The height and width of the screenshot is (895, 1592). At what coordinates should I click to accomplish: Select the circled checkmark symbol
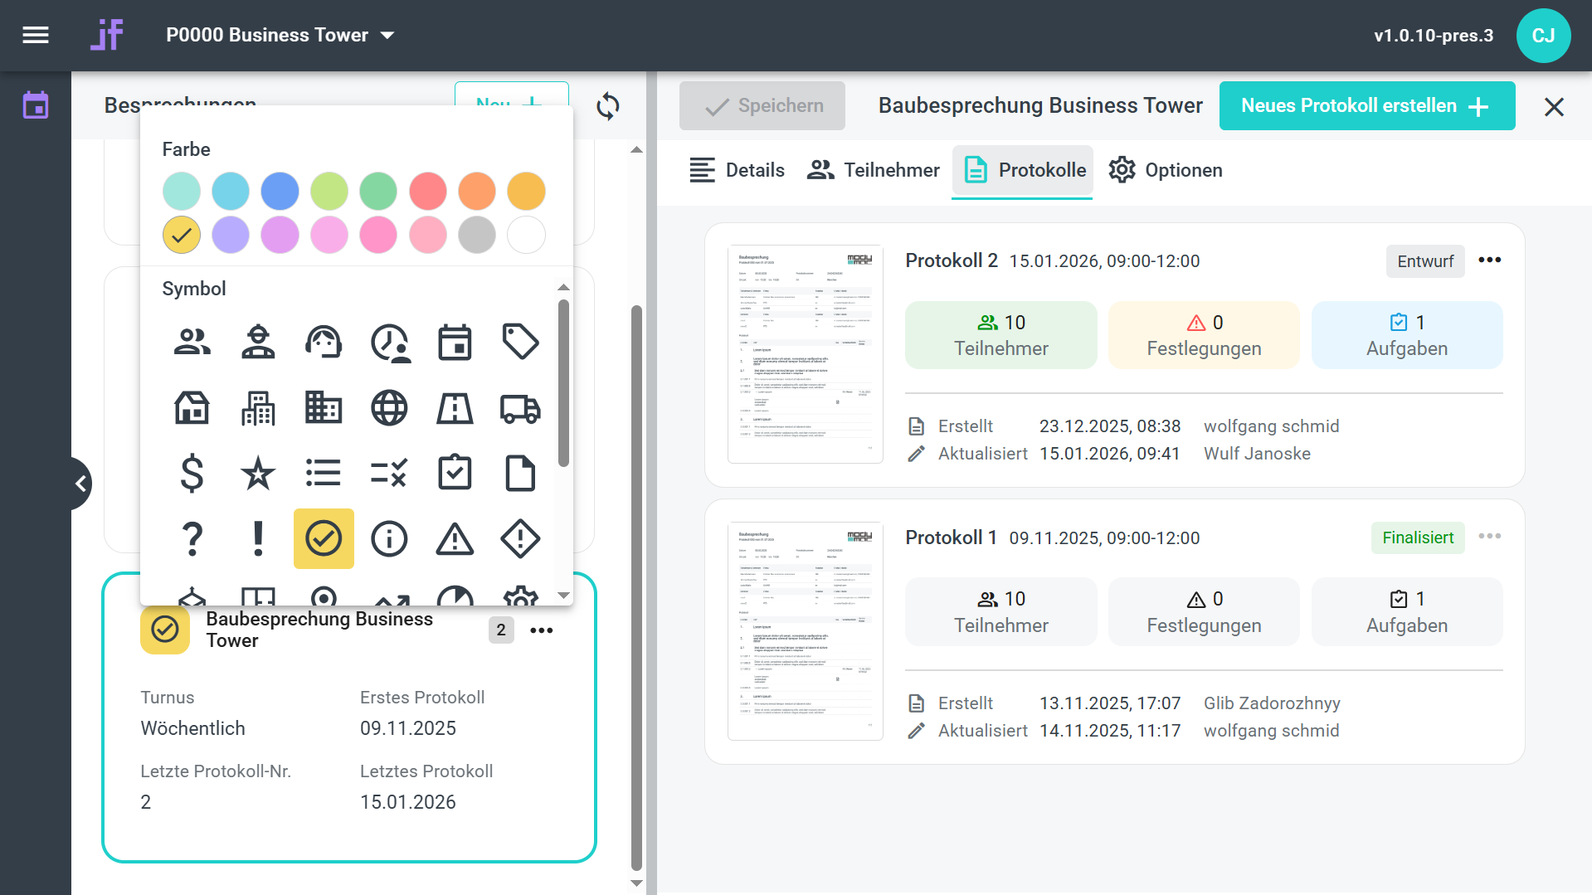tap(324, 539)
